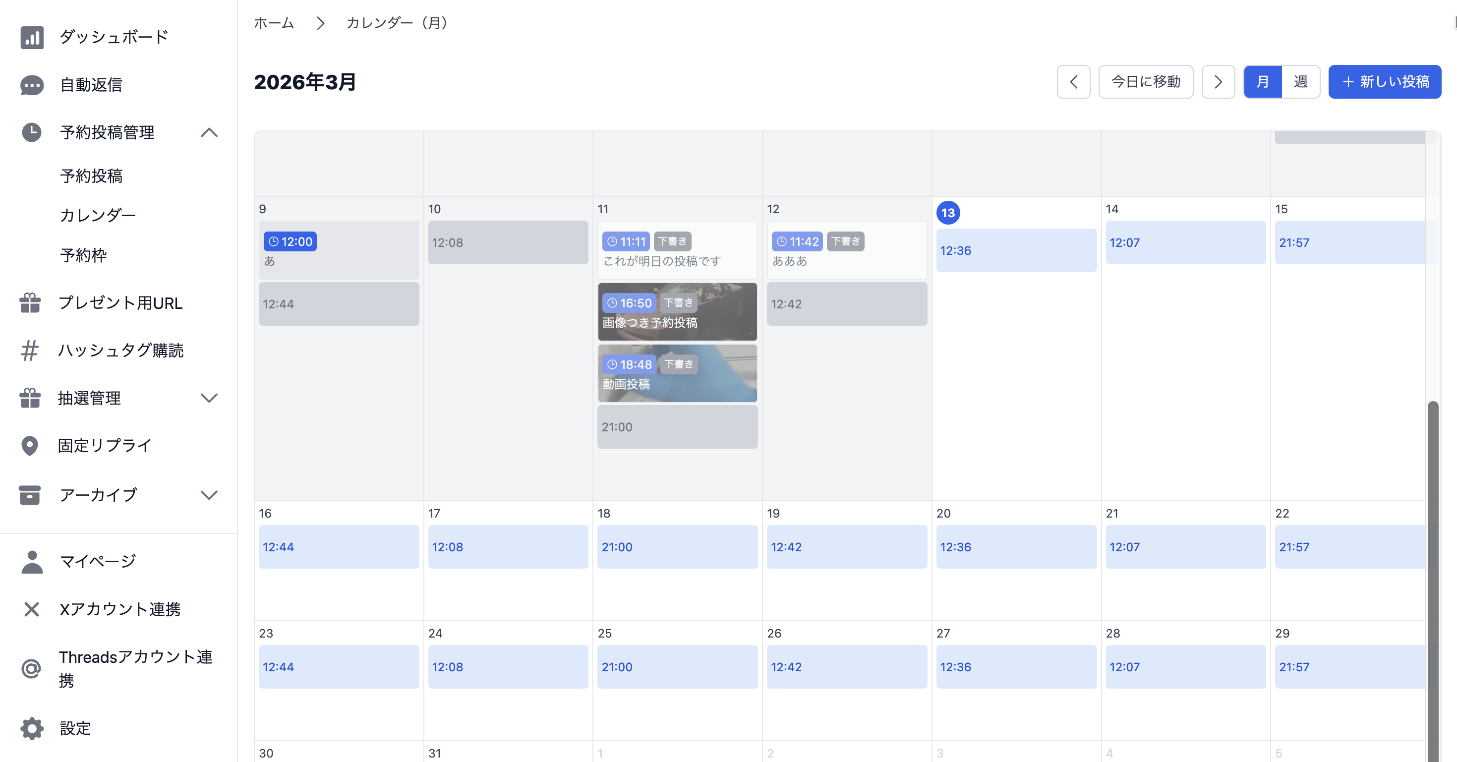Click the gift icon for プレゼント用URL

30,302
